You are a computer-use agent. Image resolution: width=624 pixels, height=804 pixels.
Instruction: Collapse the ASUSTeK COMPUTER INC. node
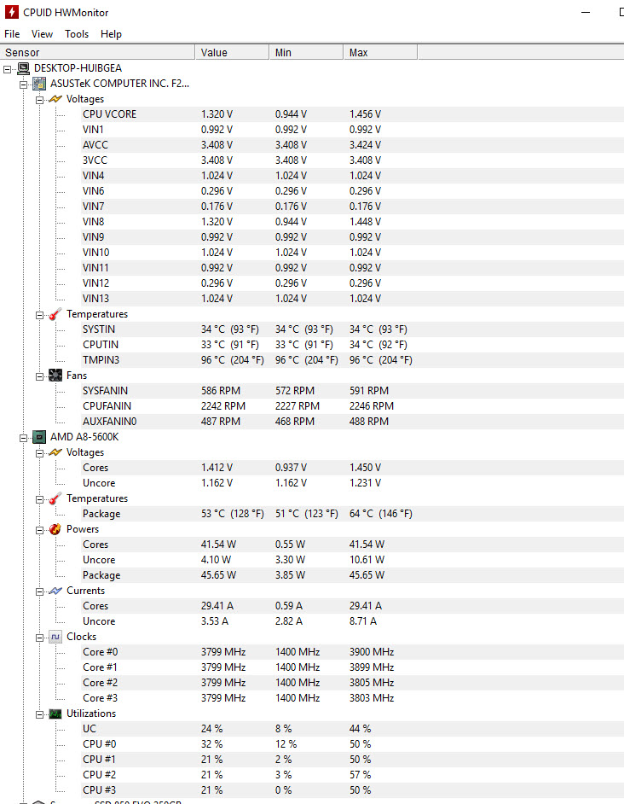[24, 84]
